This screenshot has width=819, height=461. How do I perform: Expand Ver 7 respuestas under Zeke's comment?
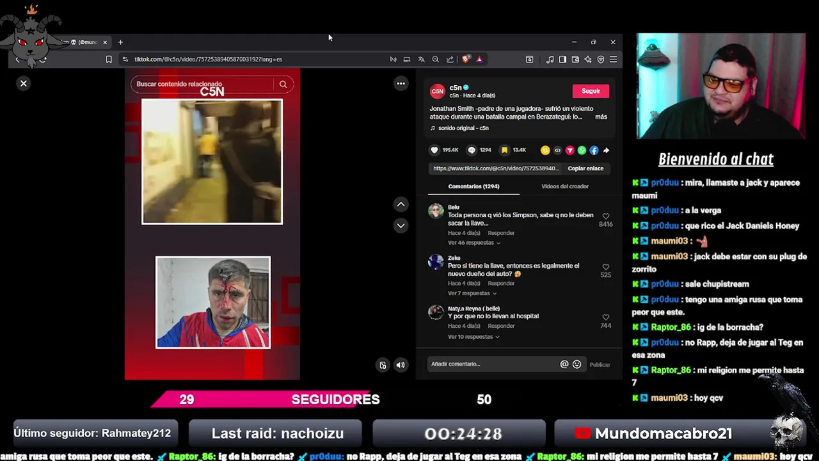(x=472, y=293)
